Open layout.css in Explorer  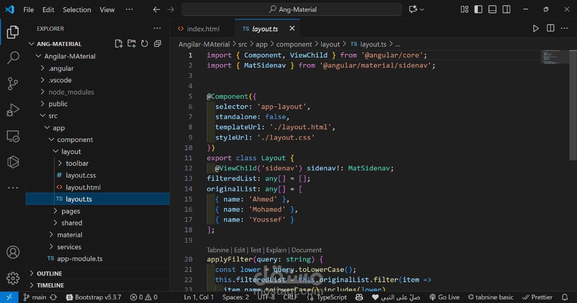point(98,175)
